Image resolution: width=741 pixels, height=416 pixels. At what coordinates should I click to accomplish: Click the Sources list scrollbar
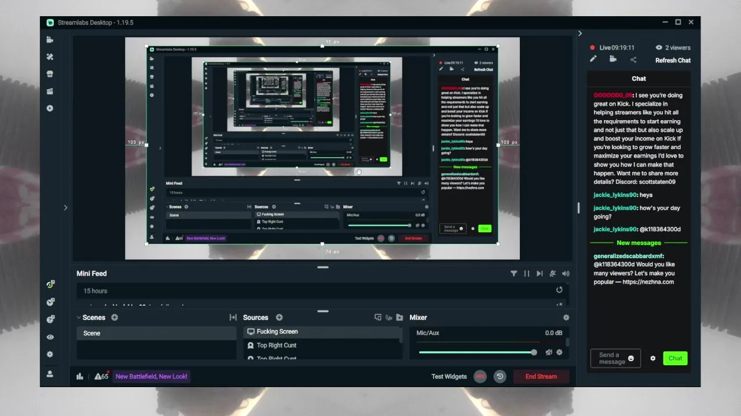tap(401, 335)
